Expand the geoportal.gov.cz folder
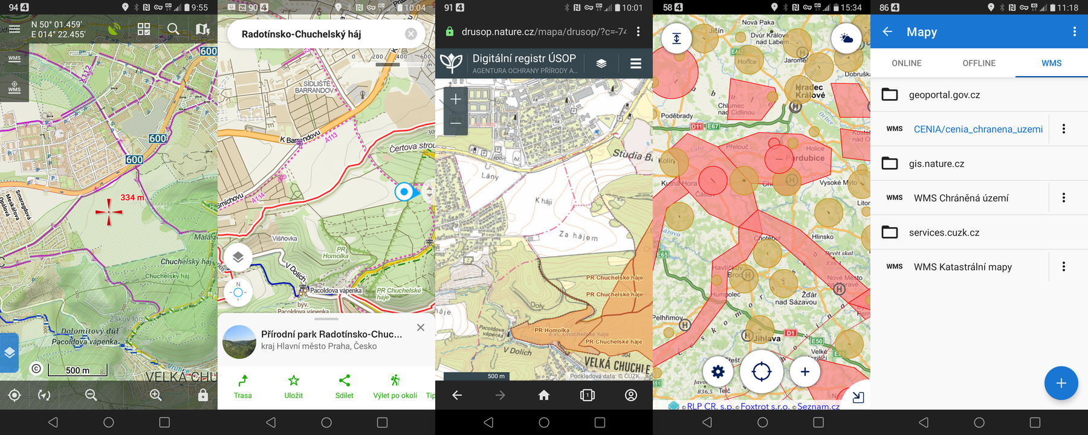Screen dimensions: 1088x435 coord(944,95)
